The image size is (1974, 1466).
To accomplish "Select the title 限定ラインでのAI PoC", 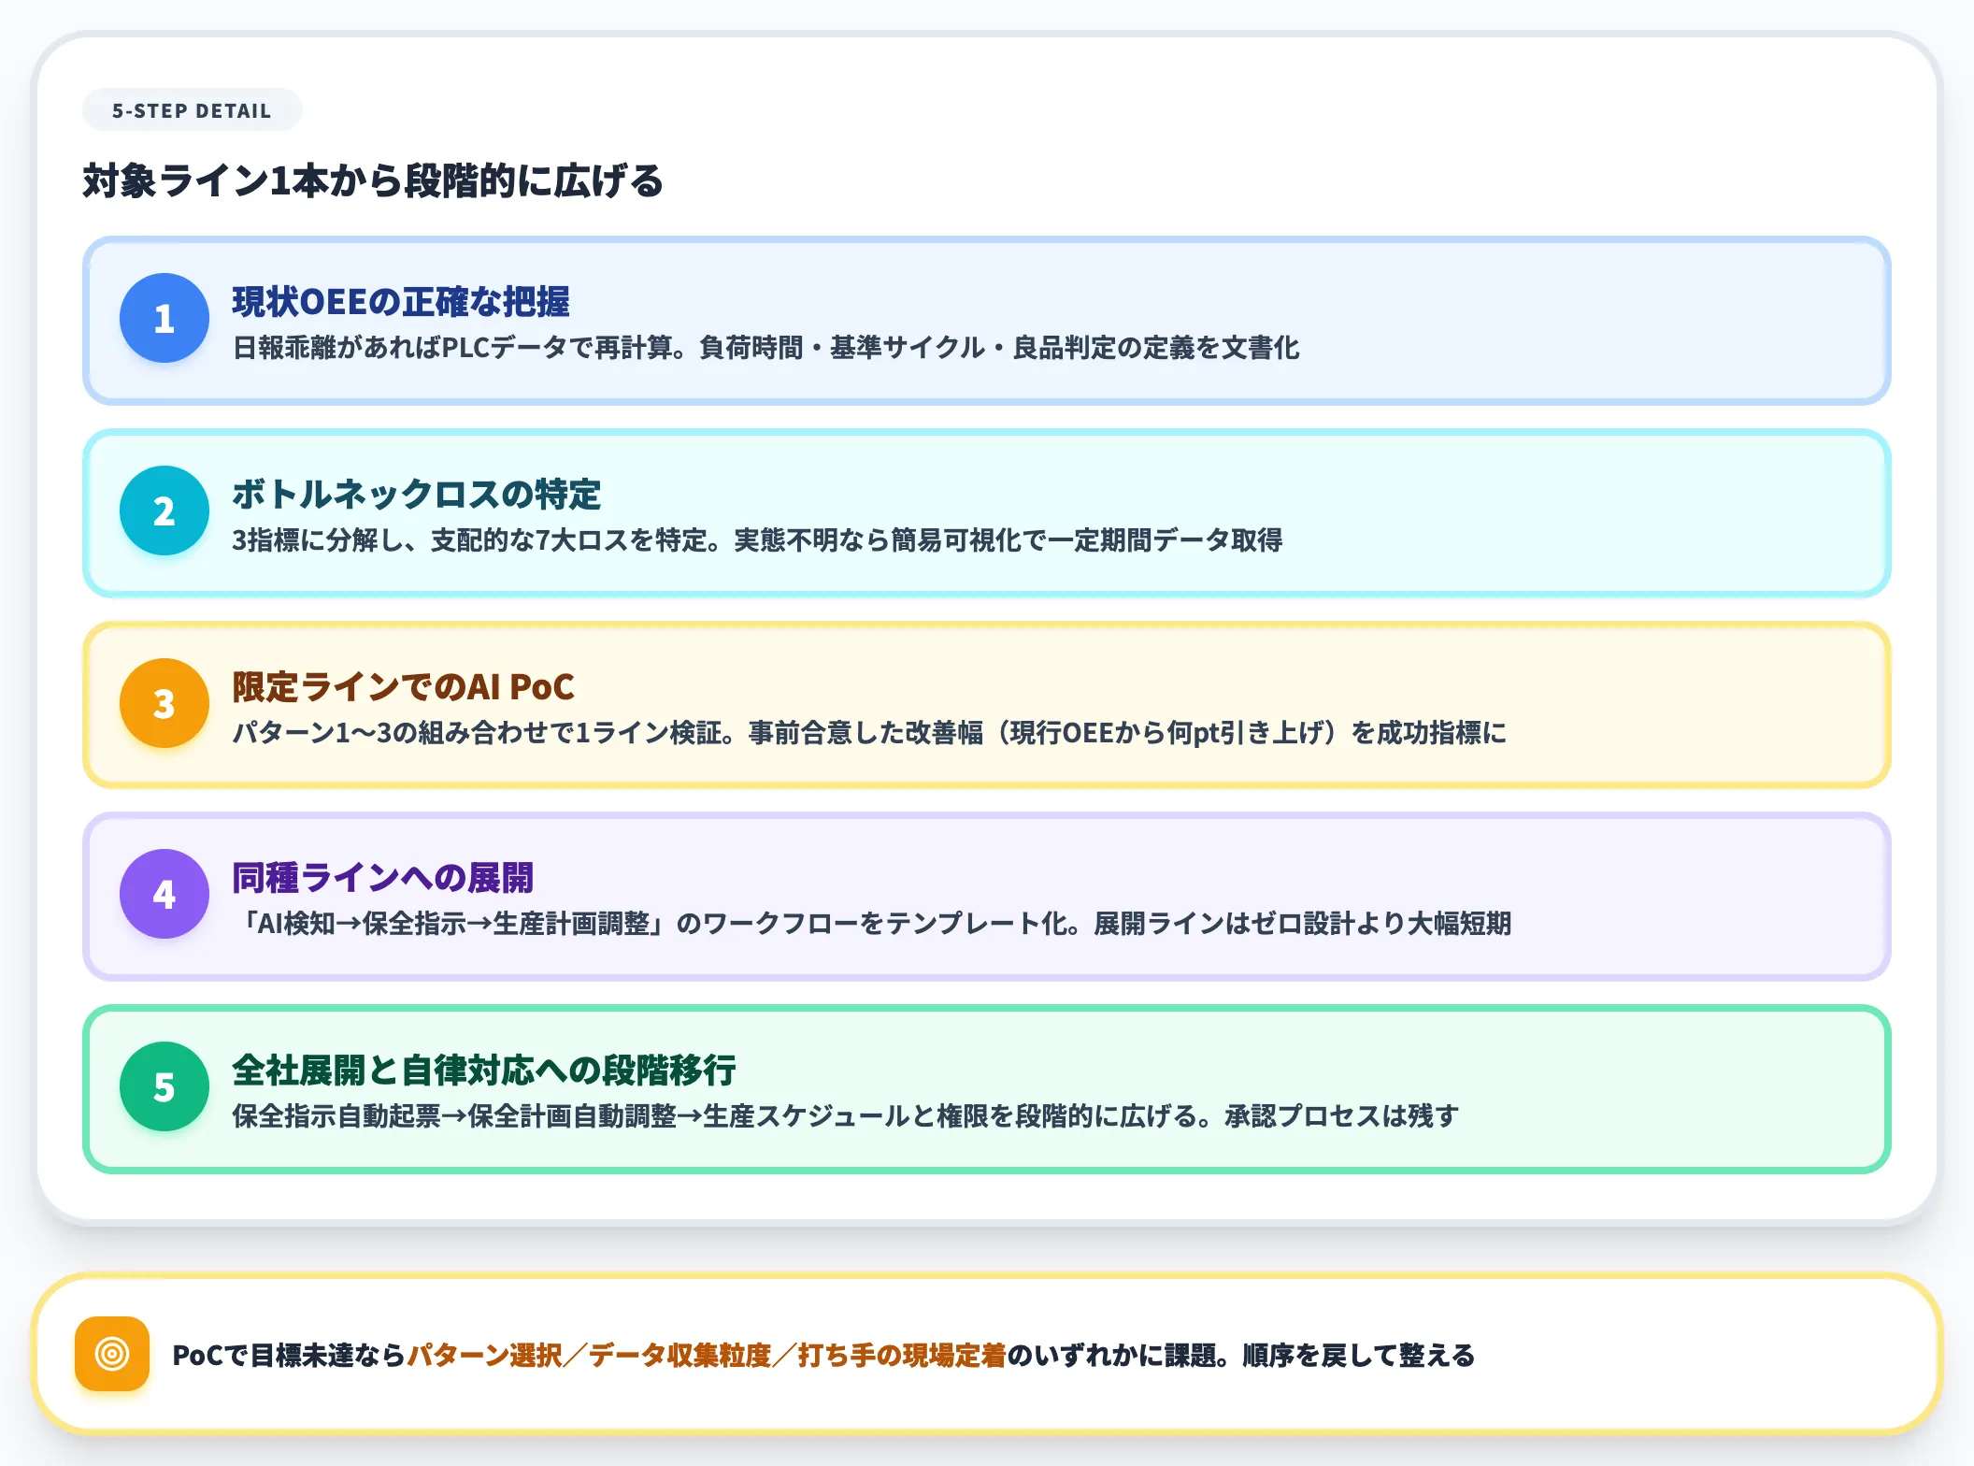I will tap(403, 686).
